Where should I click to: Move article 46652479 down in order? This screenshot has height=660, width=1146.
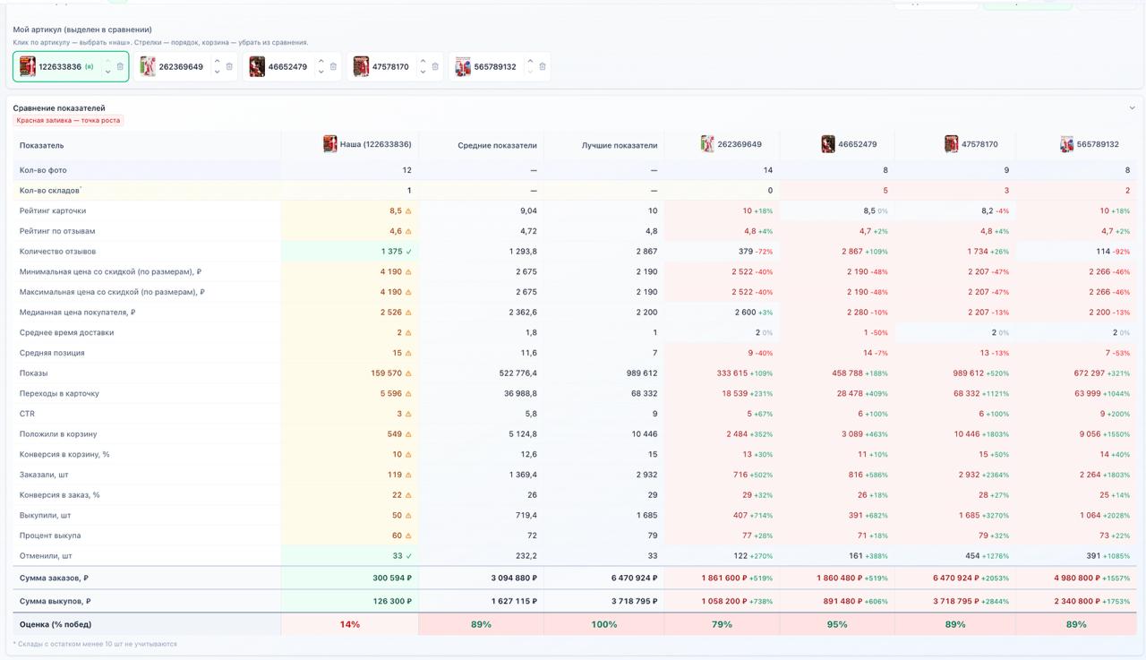(x=321, y=72)
